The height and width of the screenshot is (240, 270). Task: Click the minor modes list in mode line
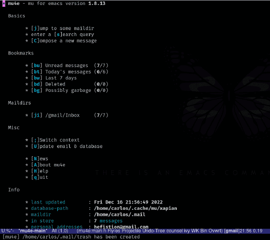tap(150, 231)
